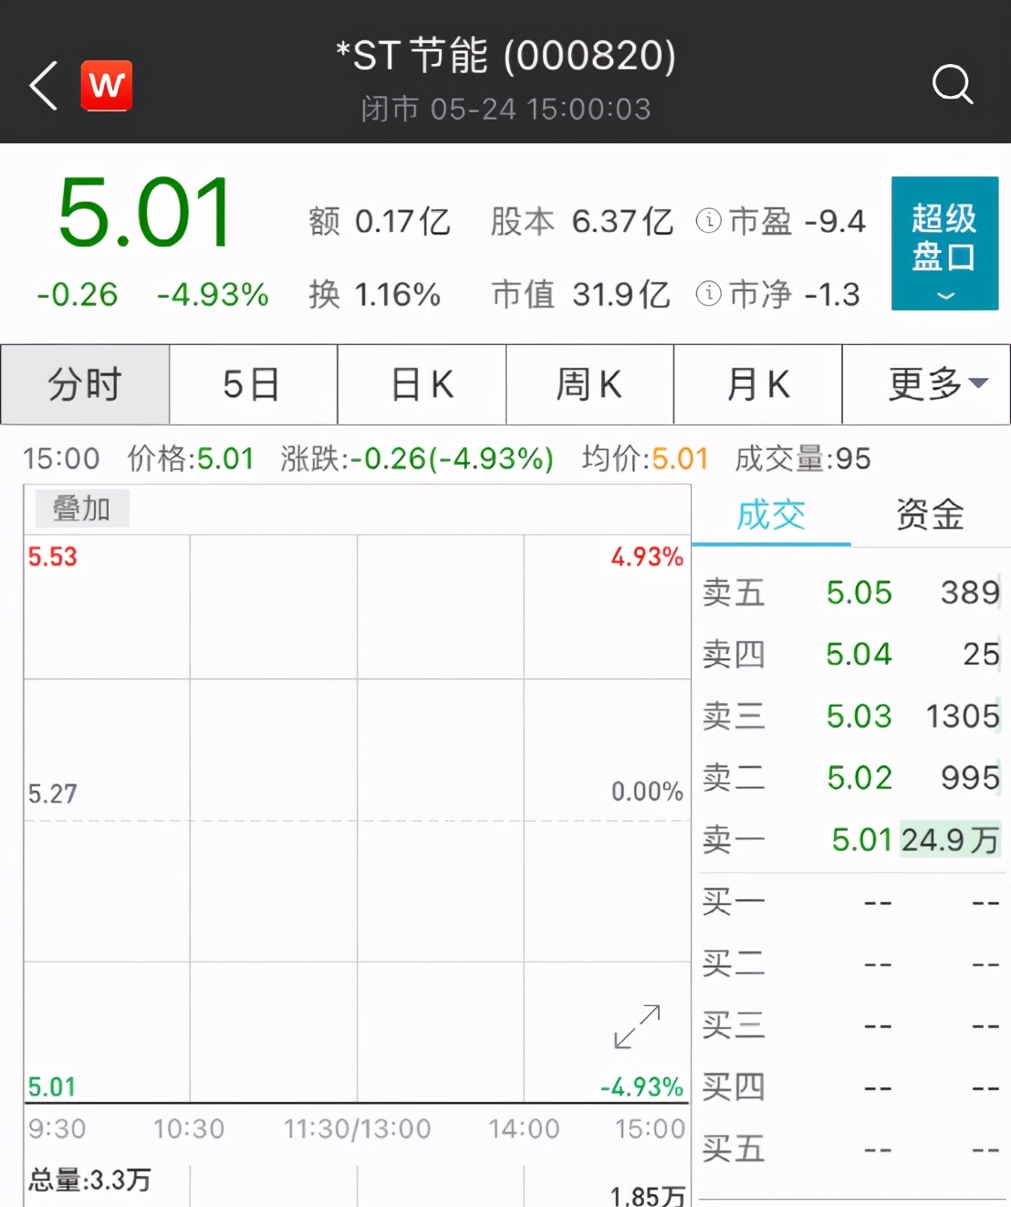Click the 叠加 overlay button
The height and width of the screenshot is (1207, 1011).
pos(82,509)
